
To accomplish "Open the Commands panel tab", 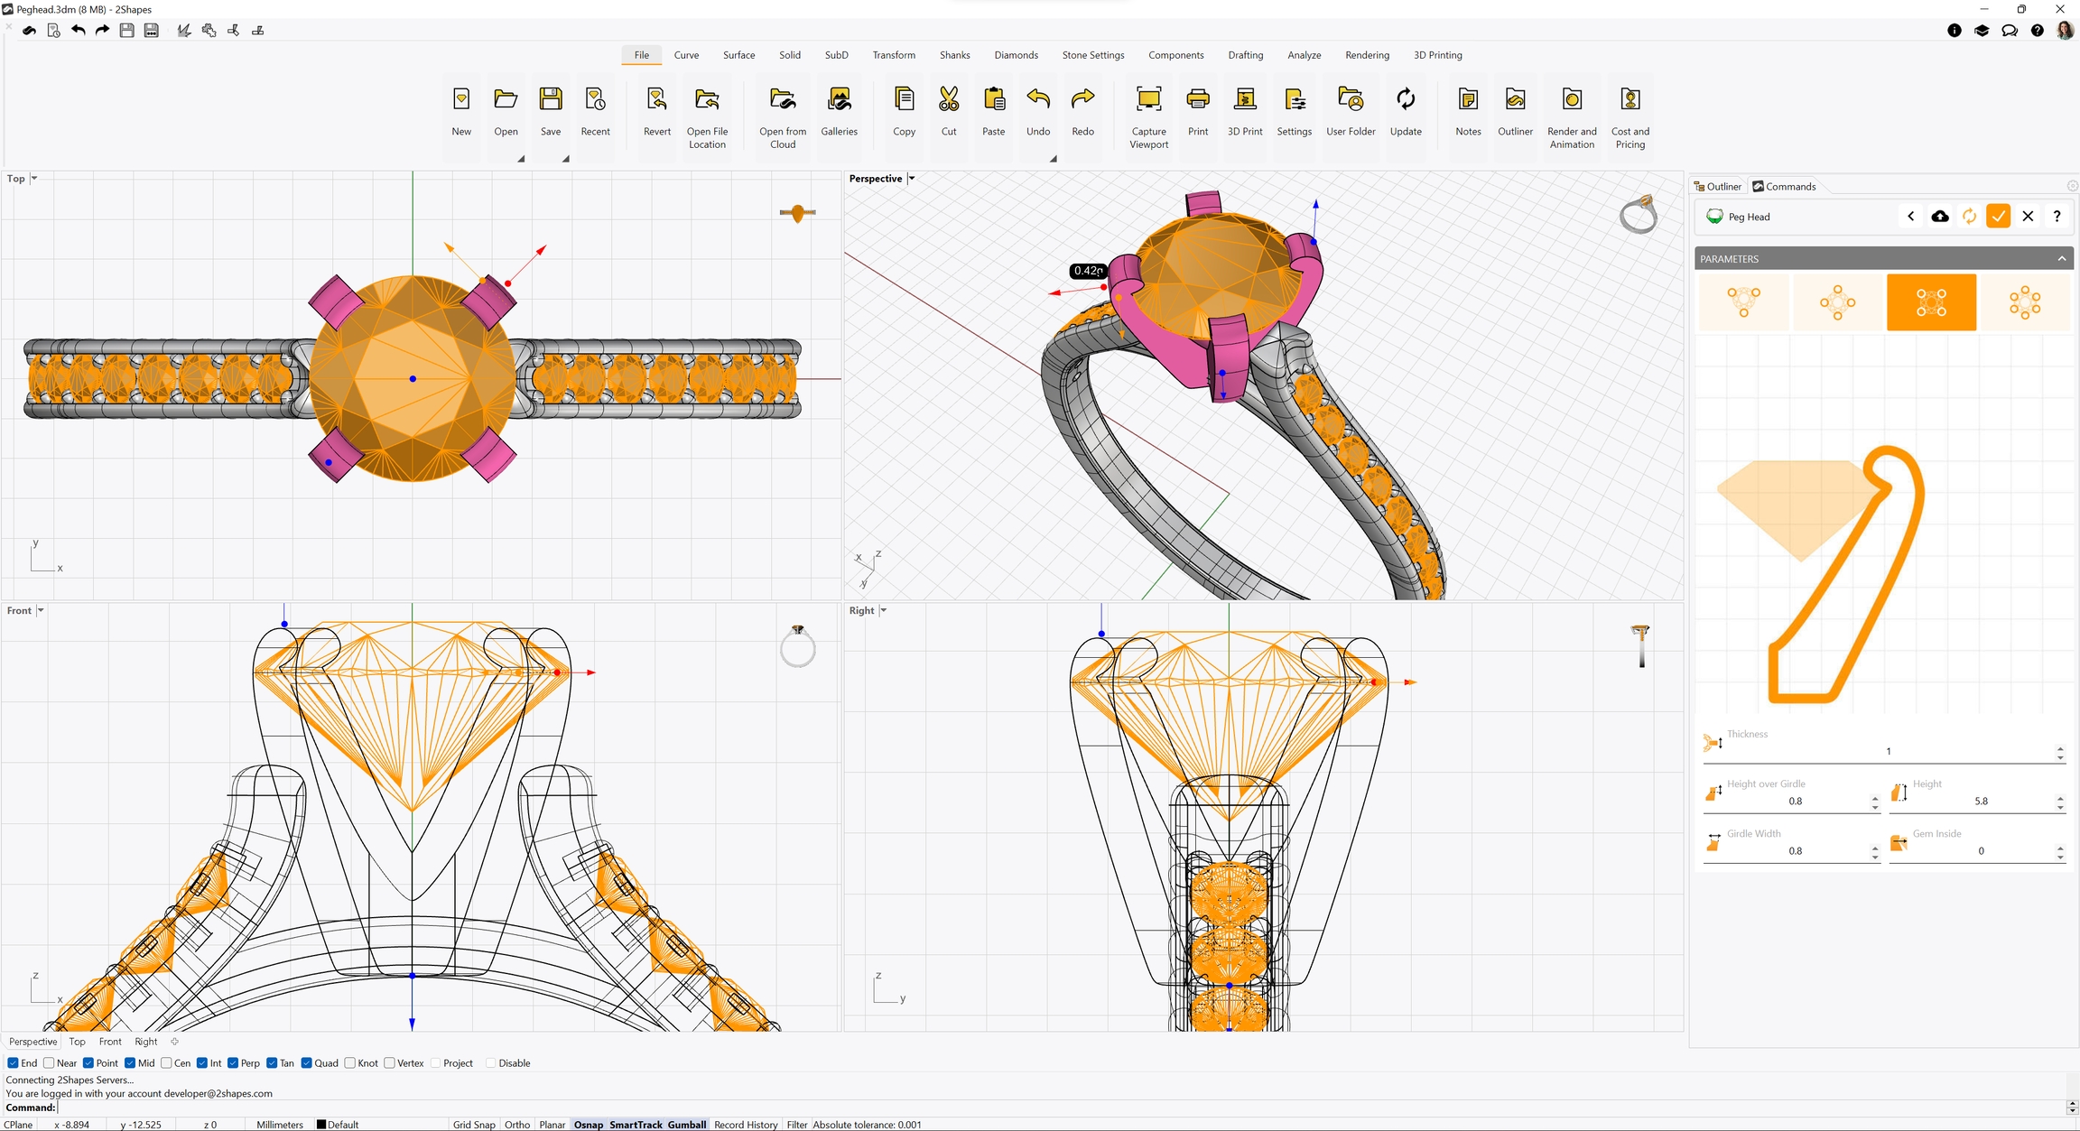I will tap(1784, 187).
